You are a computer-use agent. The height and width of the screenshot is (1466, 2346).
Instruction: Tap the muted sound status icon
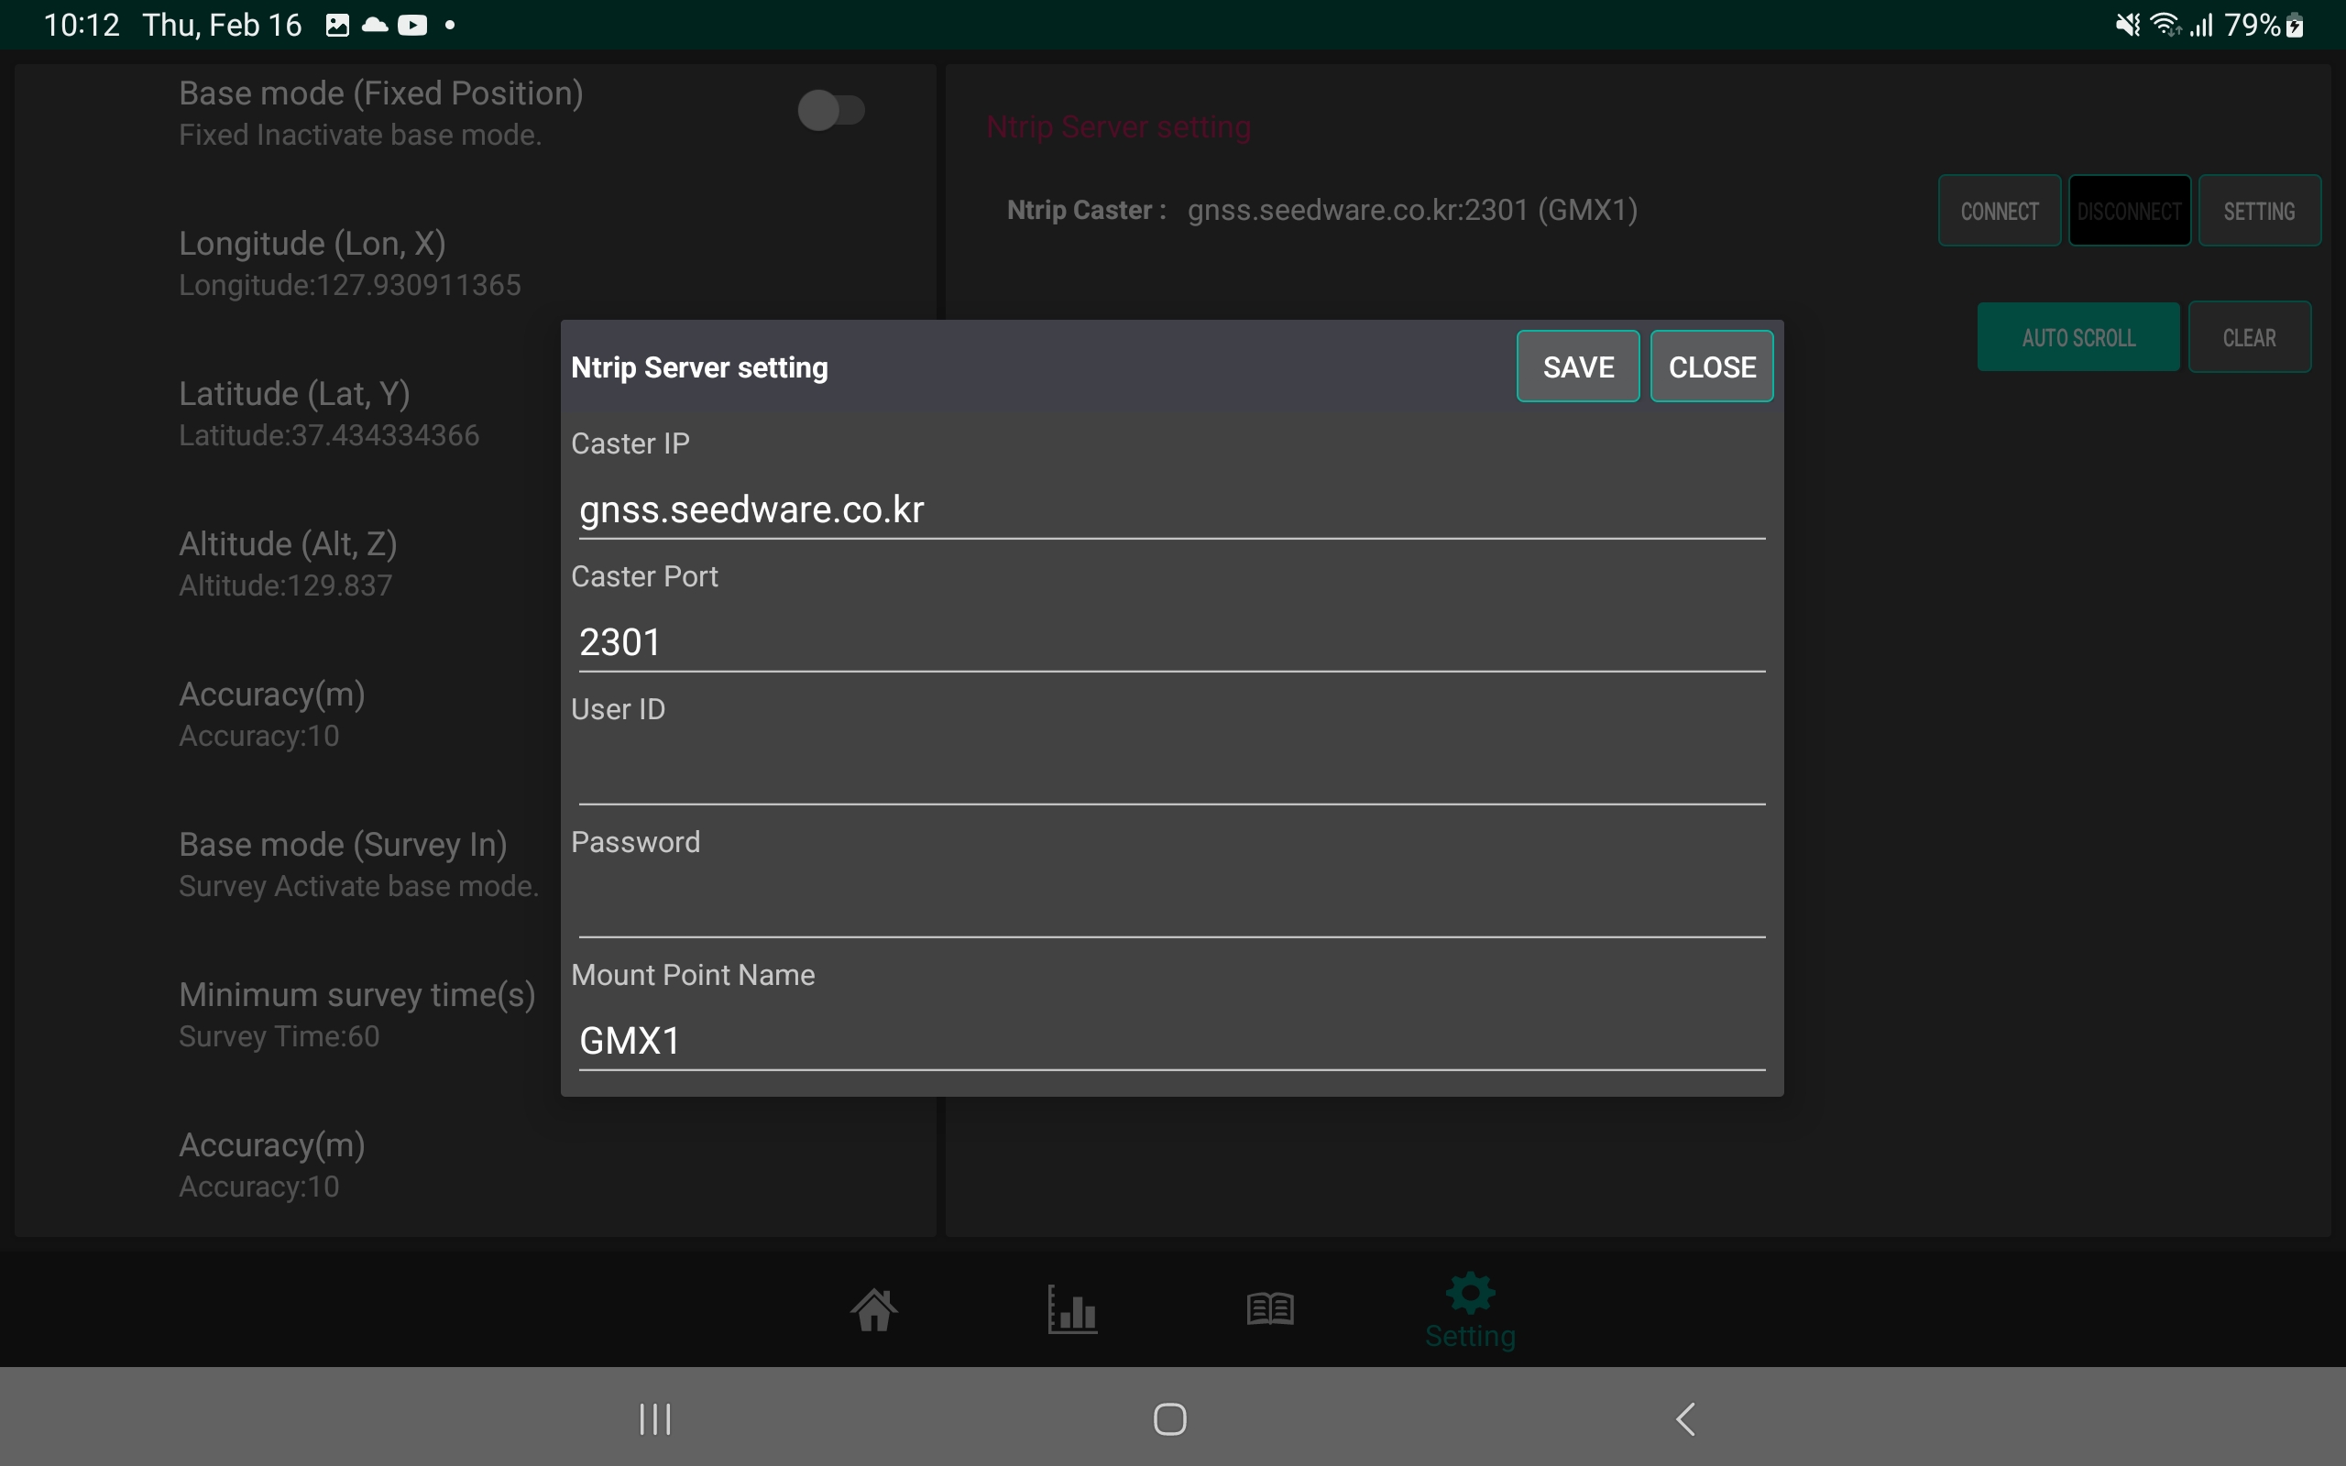pyautogui.click(x=2128, y=26)
